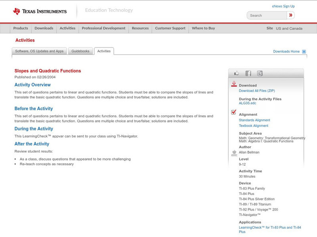The image size is (317, 237).
Task: Open the Customer Support menu
Action: pyautogui.click(x=170, y=28)
